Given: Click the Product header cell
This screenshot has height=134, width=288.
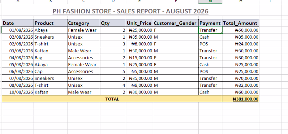Looking at the screenshot, I should 51,23.
